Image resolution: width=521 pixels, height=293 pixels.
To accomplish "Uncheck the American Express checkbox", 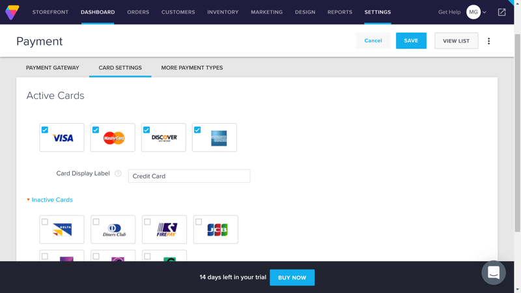I will (197, 130).
